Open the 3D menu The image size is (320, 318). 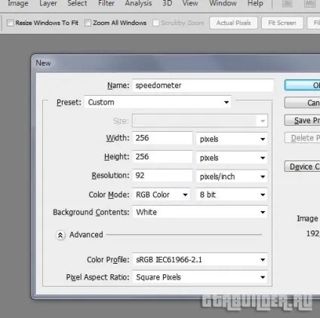point(167,4)
